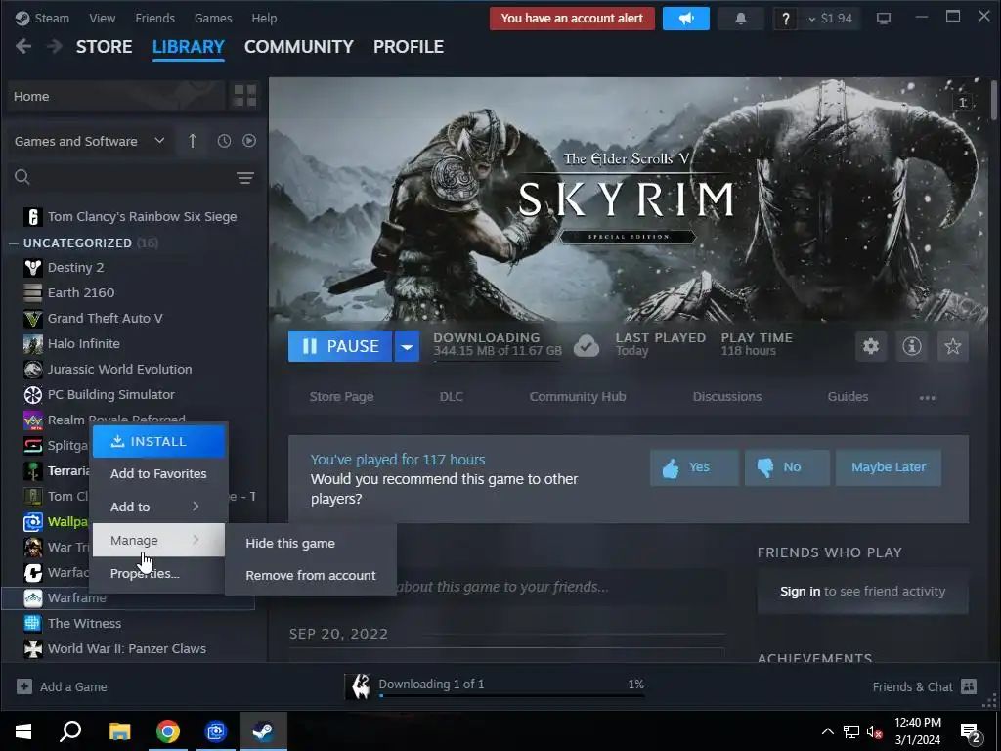Image resolution: width=1001 pixels, height=751 pixels.
Task: Switch to the COMMUNITY tab
Action: point(299,47)
